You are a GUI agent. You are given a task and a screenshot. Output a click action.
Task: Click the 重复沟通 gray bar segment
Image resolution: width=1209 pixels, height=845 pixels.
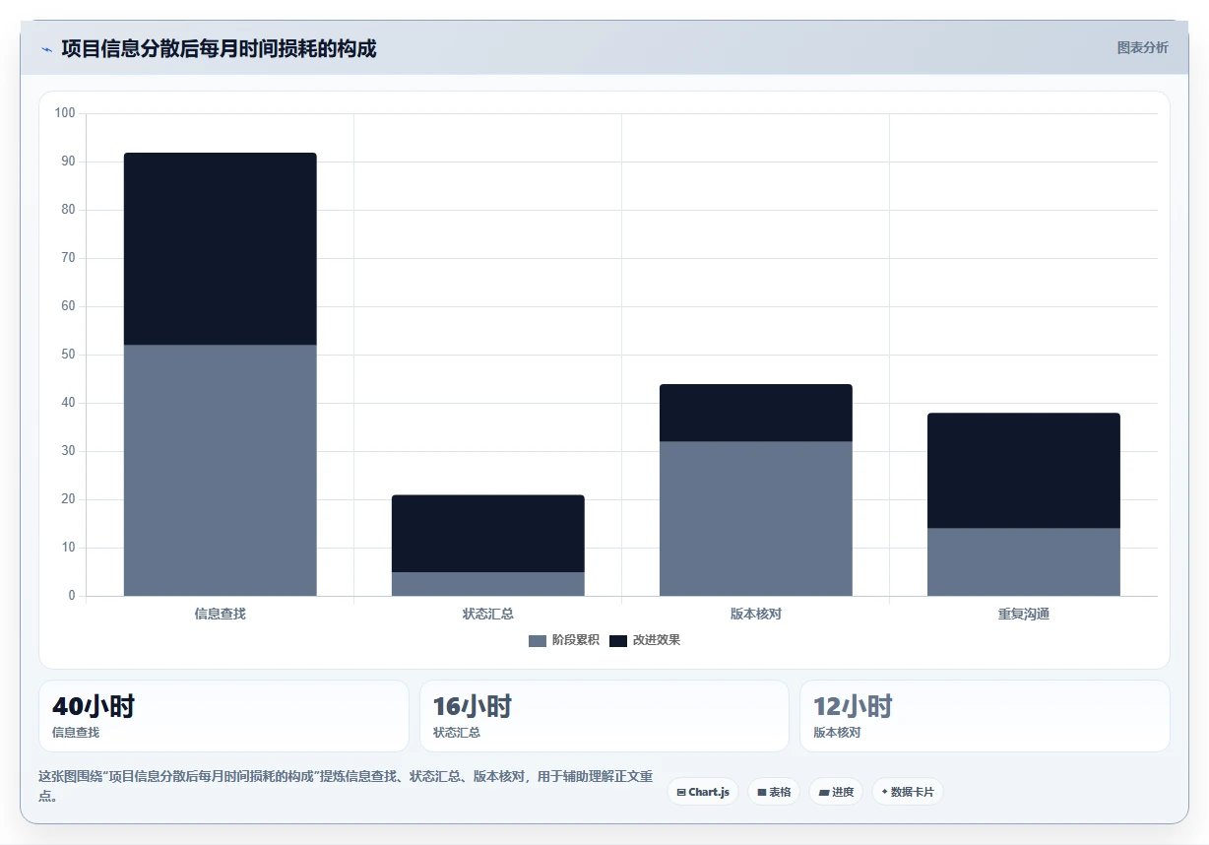pyautogui.click(x=1024, y=562)
